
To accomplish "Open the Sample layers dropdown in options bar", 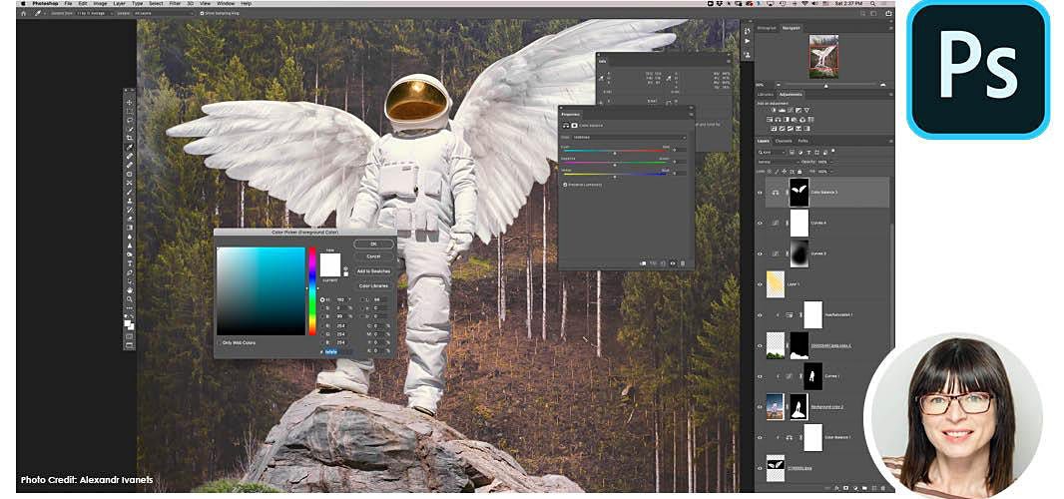I will click(x=164, y=14).
